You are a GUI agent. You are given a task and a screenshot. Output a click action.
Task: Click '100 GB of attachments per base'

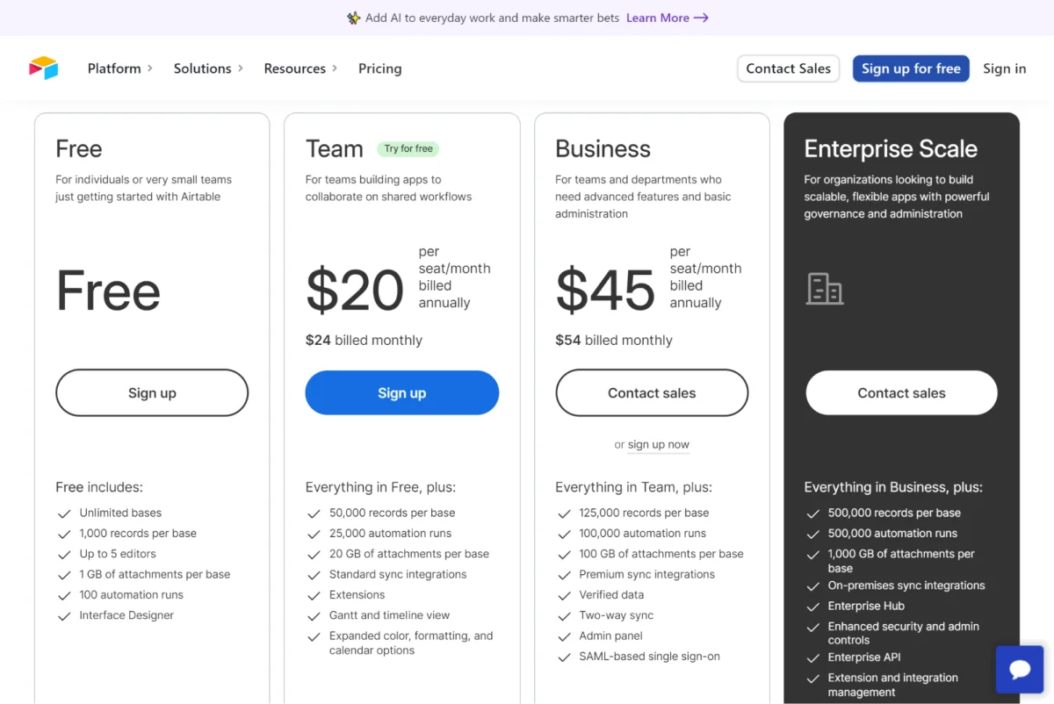point(661,554)
